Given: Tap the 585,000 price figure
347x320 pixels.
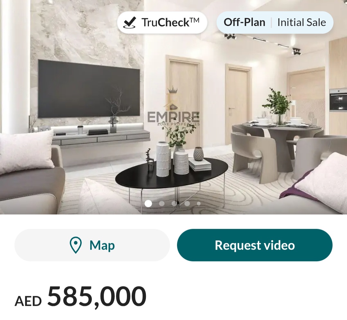Looking at the screenshot, I should (x=97, y=296).
